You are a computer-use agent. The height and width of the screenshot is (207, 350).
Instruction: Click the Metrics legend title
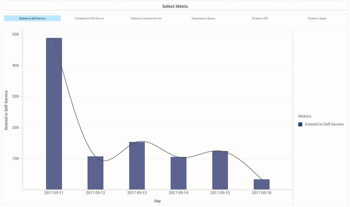point(304,116)
